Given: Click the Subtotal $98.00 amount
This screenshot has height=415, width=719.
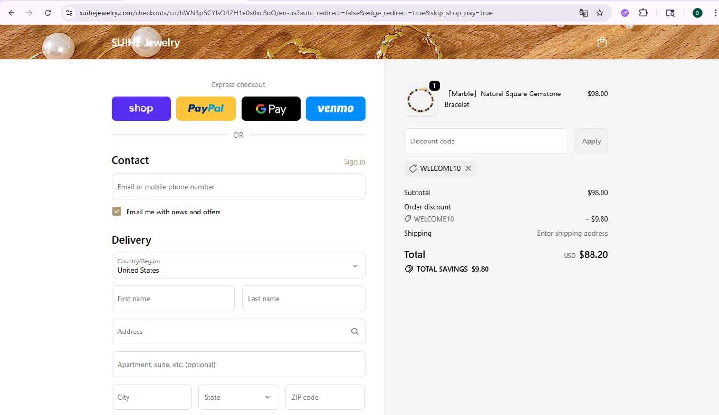Looking at the screenshot, I should (x=598, y=193).
